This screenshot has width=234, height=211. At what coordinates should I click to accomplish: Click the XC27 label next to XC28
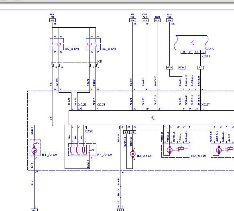82,105
